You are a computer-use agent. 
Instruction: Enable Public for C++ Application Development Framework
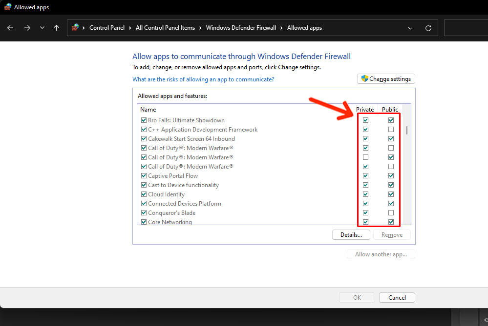[x=391, y=130]
